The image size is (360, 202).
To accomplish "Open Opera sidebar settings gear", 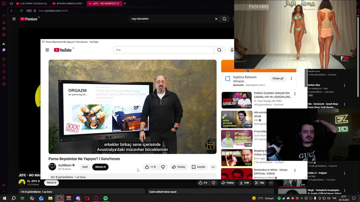I will pyautogui.click(x=4, y=84).
